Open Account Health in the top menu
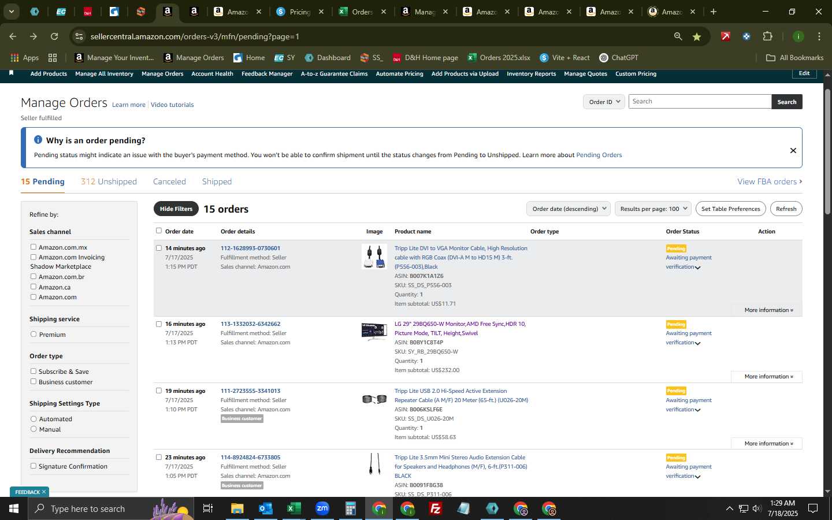 click(x=212, y=74)
